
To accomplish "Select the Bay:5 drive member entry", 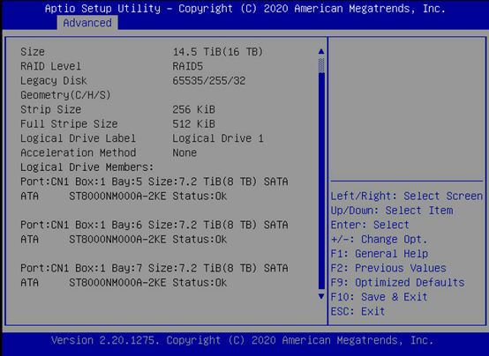I will [x=154, y=189].
